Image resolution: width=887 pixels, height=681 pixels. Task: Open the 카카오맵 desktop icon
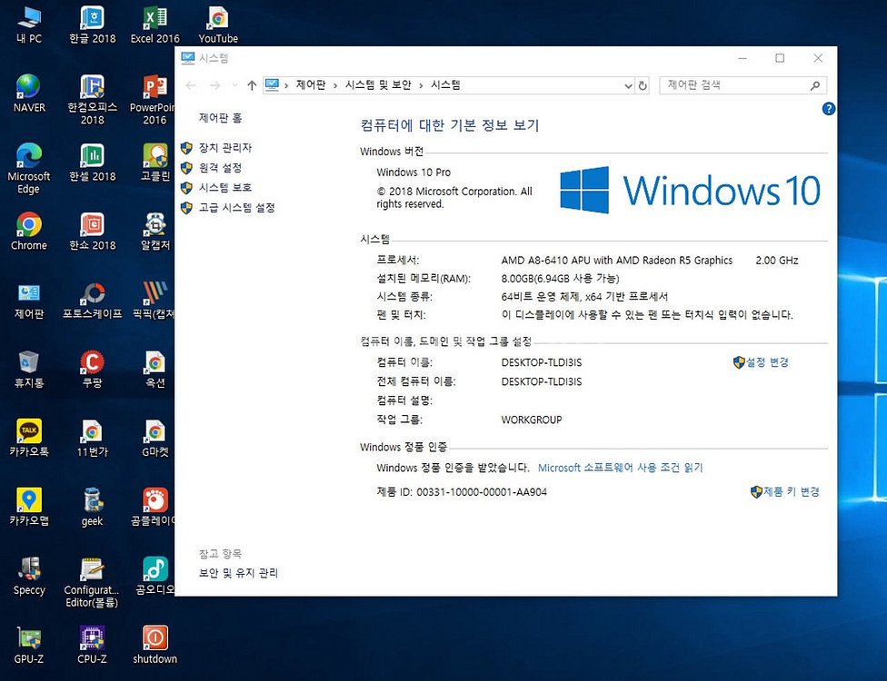coord(29,507)
